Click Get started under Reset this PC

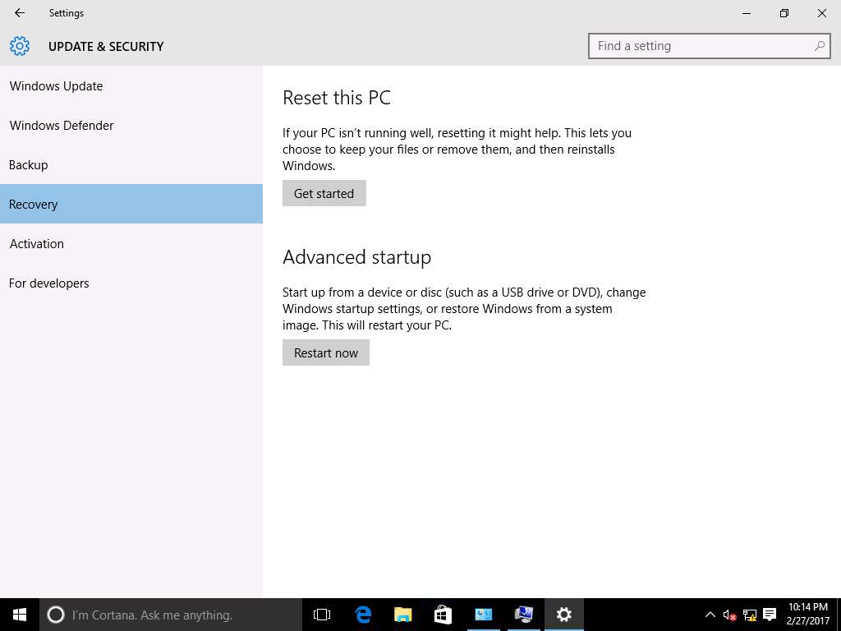324,193
